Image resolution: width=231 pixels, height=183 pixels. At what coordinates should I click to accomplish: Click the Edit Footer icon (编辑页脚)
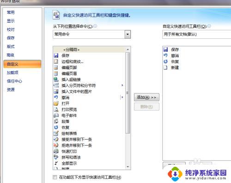coord(56,67)
